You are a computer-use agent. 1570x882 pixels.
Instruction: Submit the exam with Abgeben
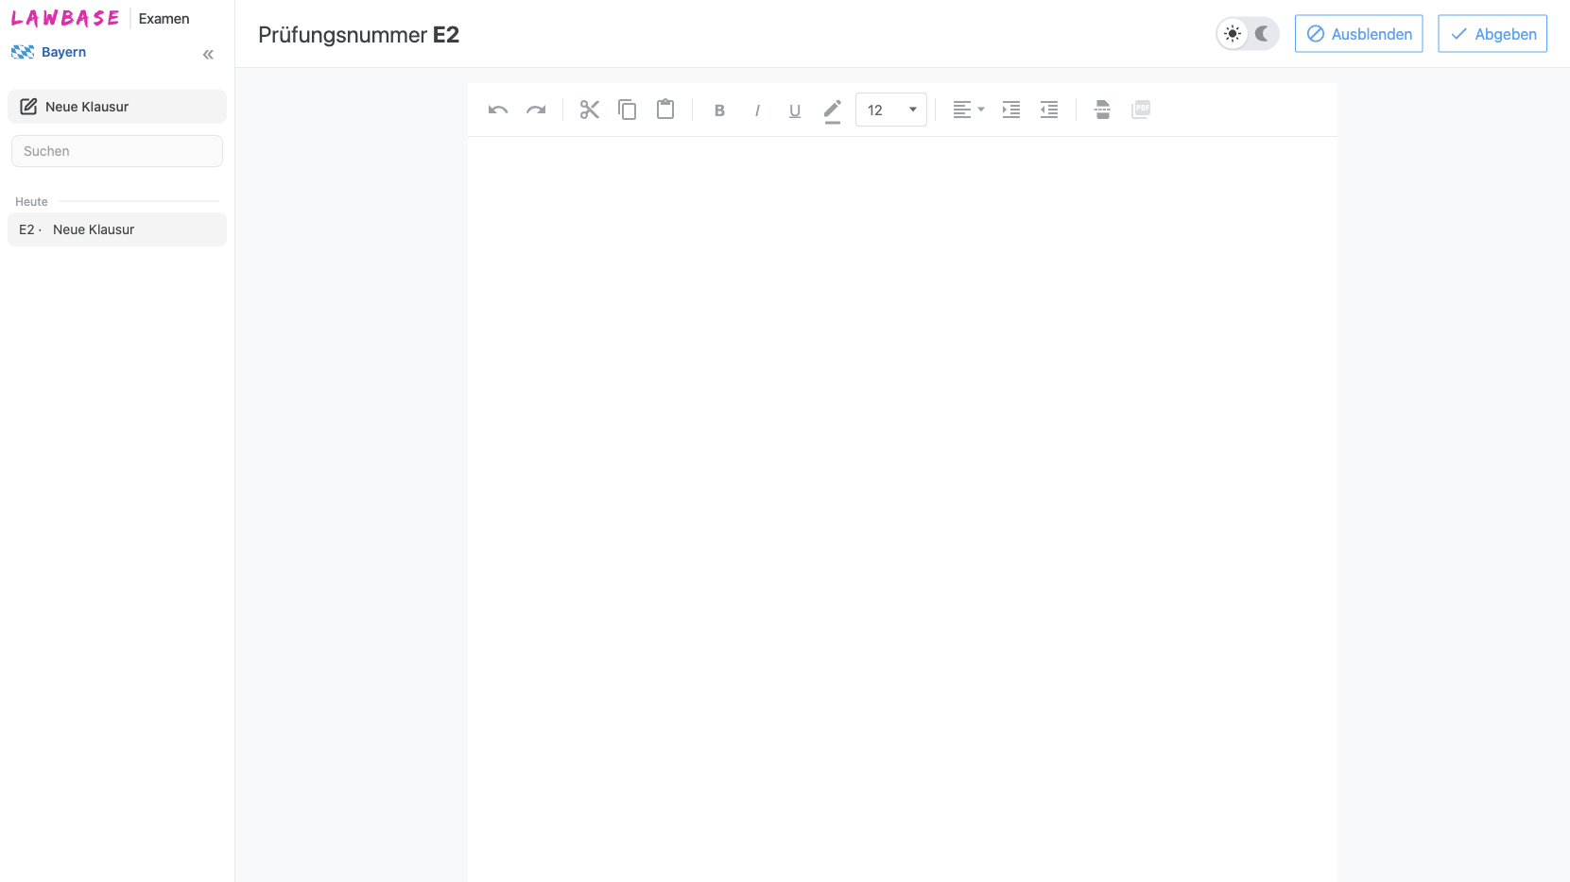click(x=1492, y=34)
